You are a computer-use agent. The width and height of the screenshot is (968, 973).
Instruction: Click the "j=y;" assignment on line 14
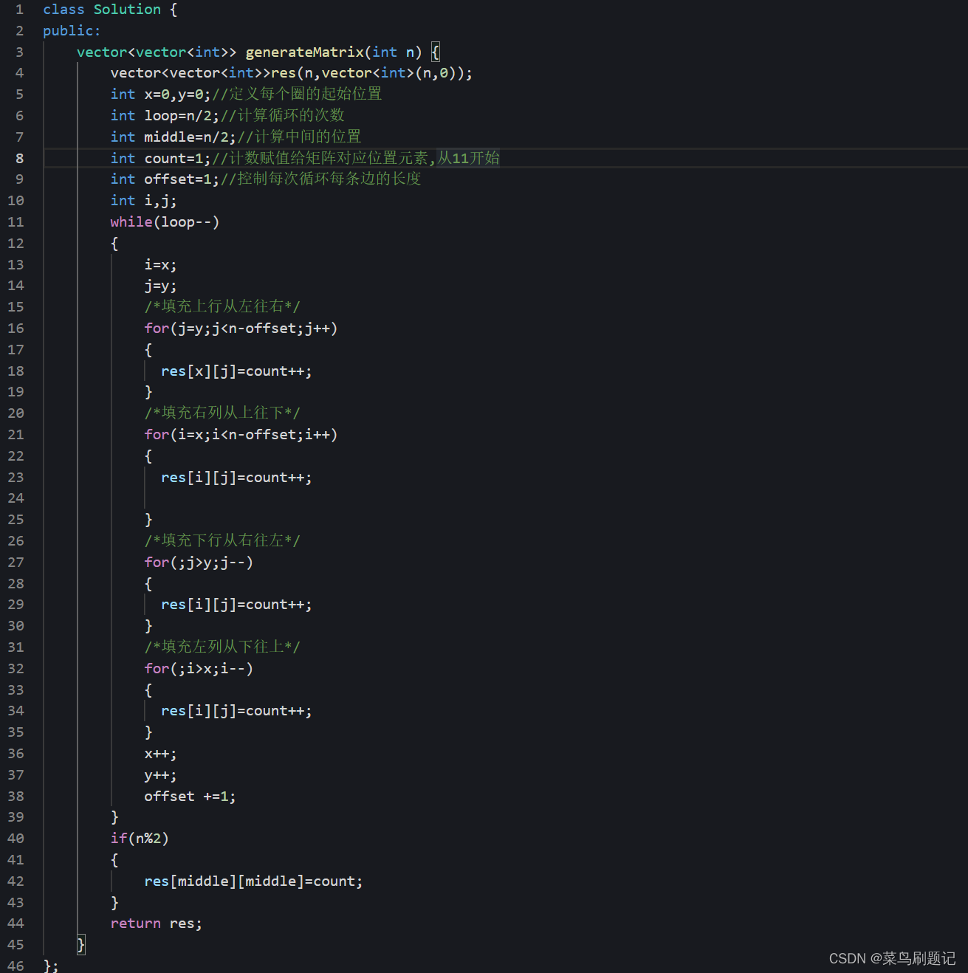(x=160, y=286)
